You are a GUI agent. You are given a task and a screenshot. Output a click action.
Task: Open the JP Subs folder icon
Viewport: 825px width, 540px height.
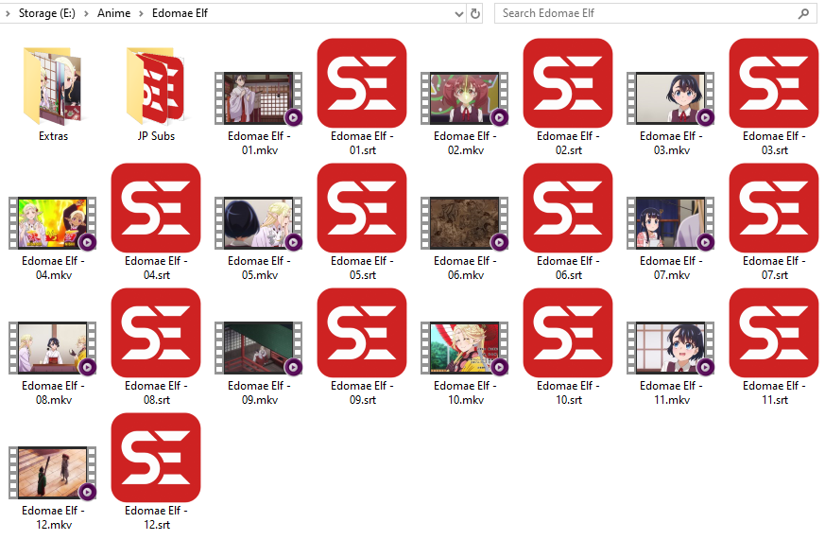point(156,86)
